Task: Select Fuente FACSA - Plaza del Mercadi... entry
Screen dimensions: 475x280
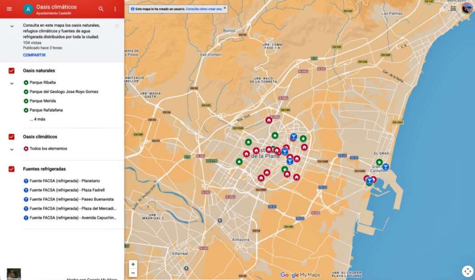Action: tap(73, 209)
